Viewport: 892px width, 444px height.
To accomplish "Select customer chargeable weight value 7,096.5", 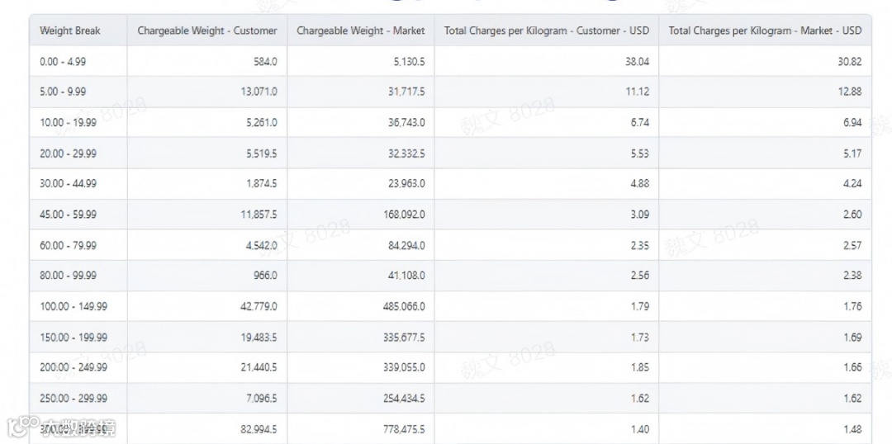I will tap(259, 398).
